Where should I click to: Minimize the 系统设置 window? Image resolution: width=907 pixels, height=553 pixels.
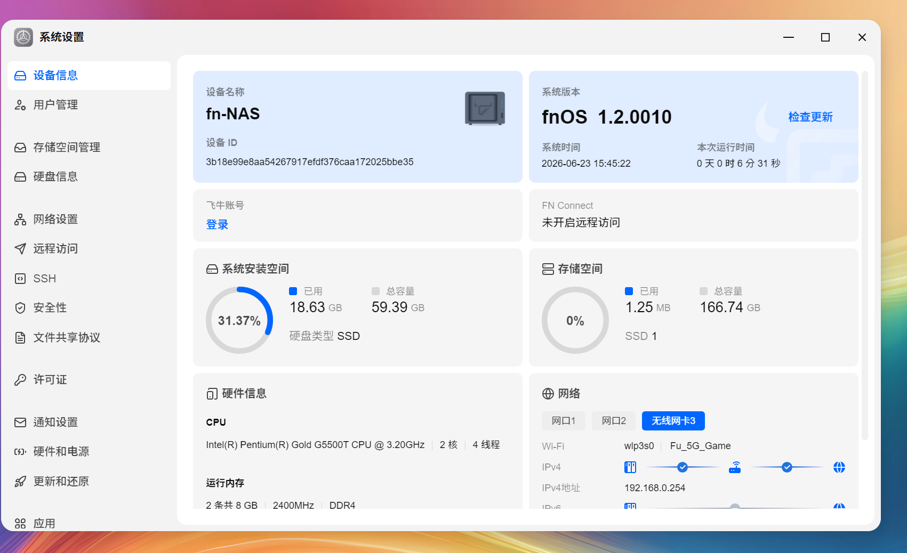(789, 37)
